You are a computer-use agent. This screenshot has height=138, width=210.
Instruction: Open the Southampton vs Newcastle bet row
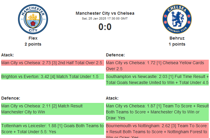click(157, 79)
